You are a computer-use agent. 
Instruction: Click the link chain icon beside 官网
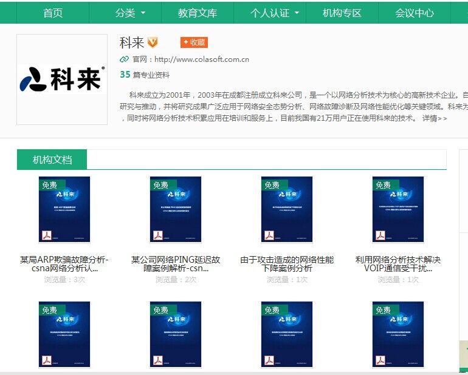124,59
